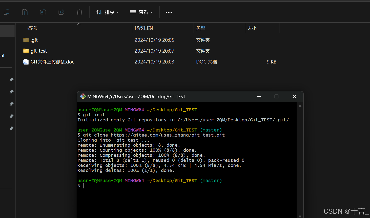This screenshot has height=218, width=370.
Task: Click the fifth pin icon in sidebar
Action: [11, 128]
